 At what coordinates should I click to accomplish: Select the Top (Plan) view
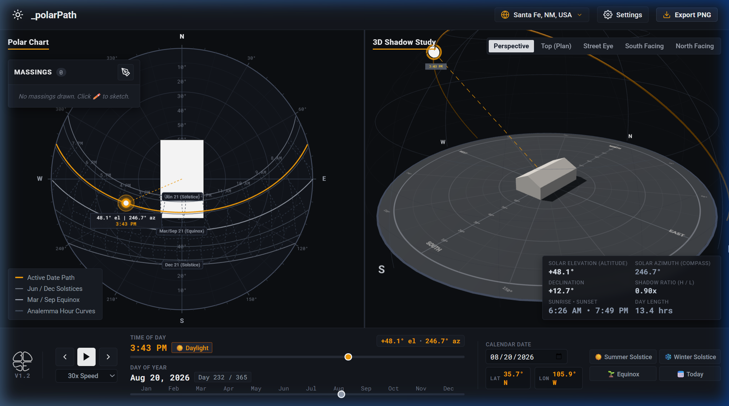pyautogui.click(x=556, y=46)
